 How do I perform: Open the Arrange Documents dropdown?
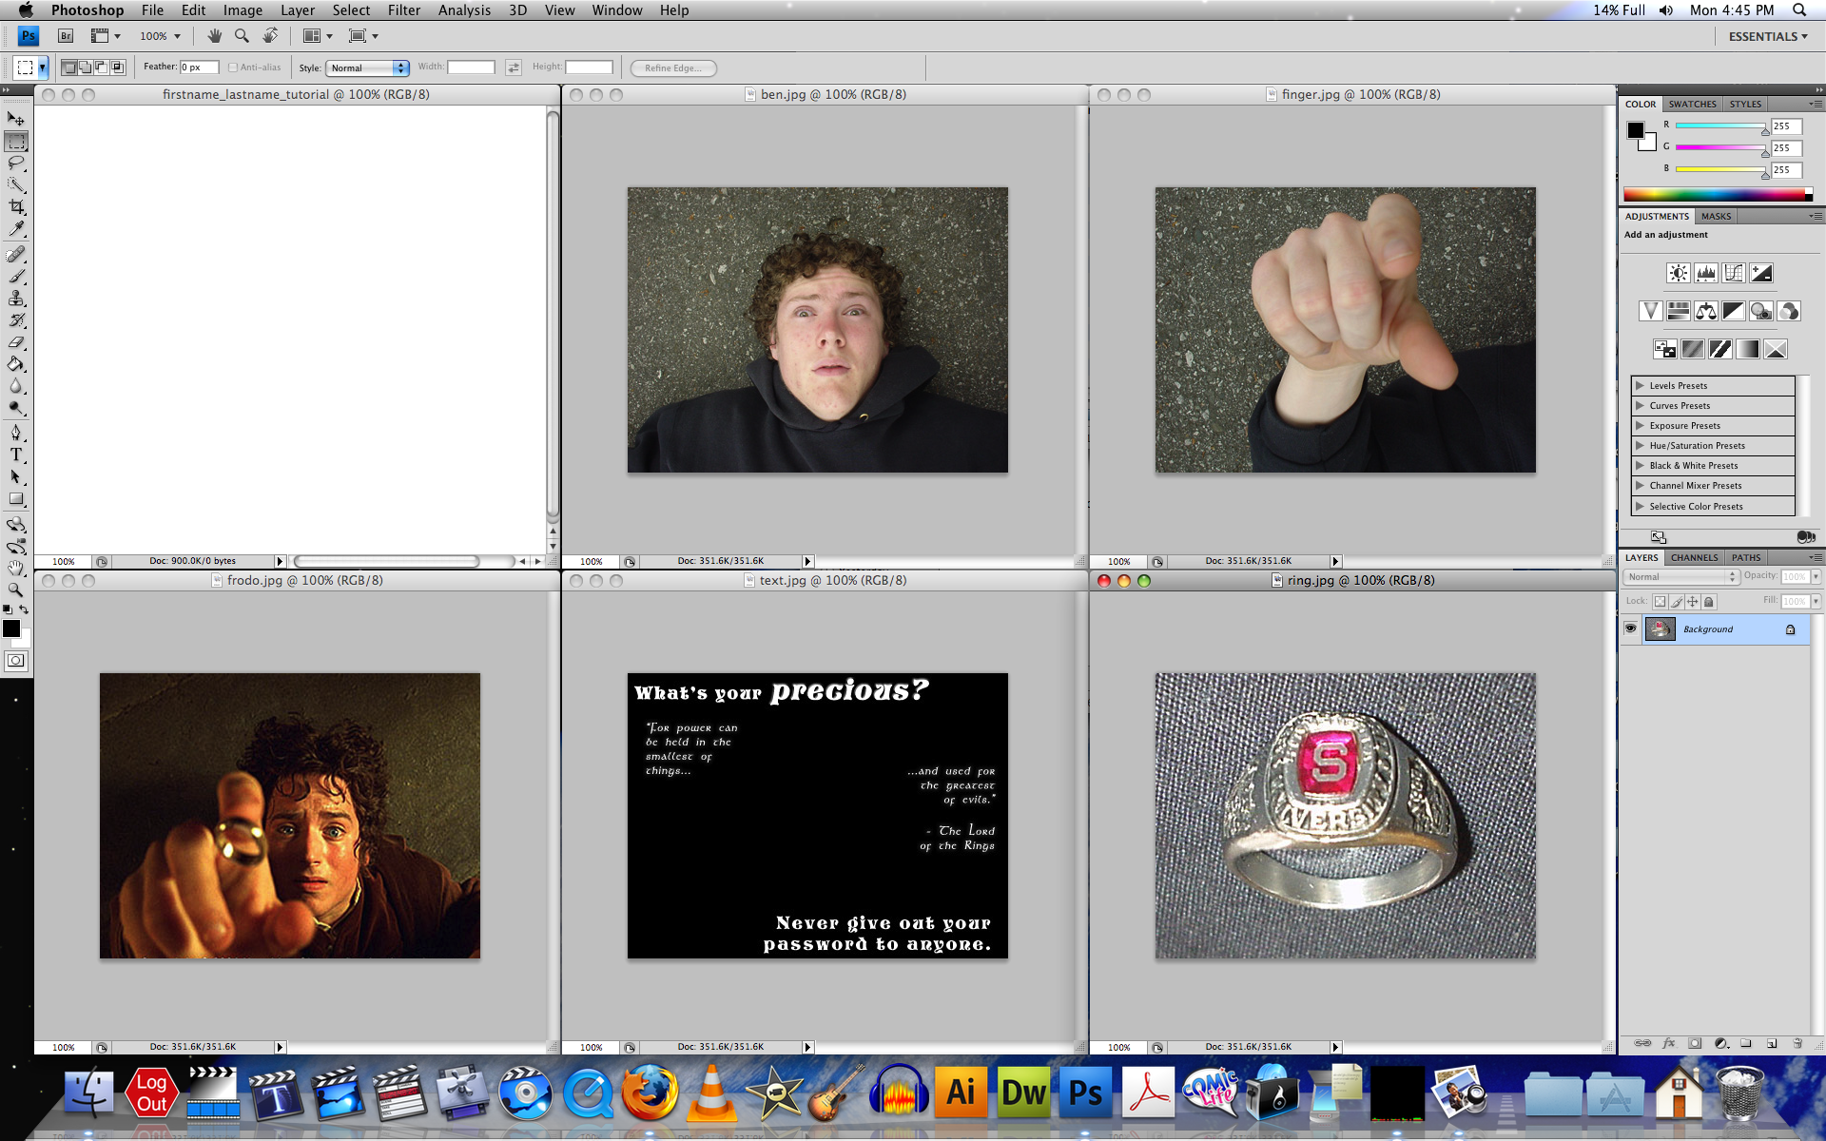pyautogui.click(x=317, y=36)
